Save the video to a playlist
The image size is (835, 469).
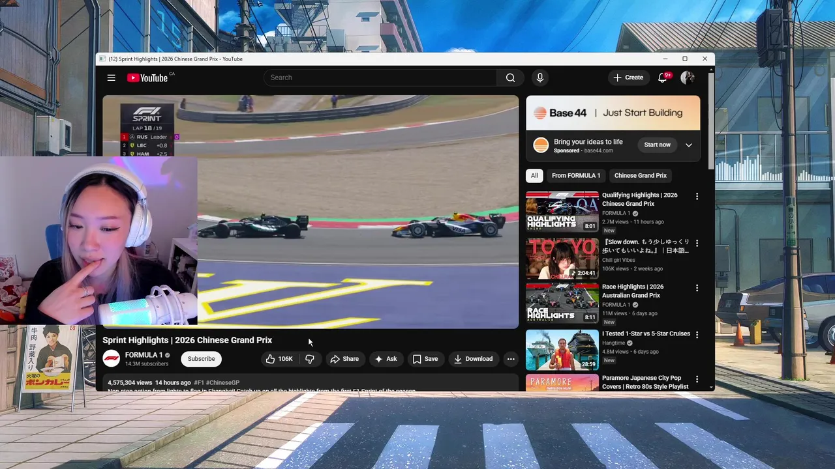tap(425, 359)
